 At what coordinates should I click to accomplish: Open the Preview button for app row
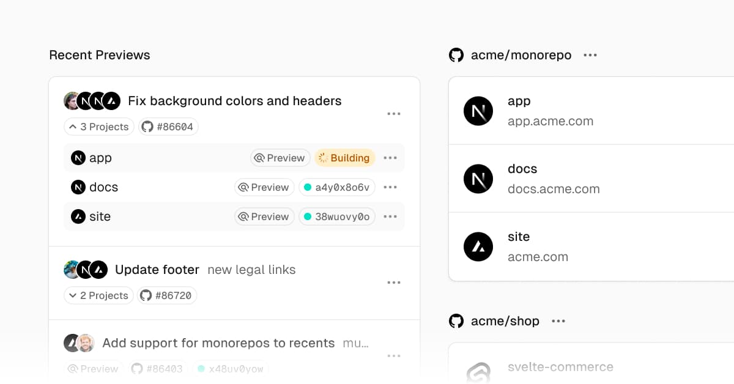pos(280,158)
